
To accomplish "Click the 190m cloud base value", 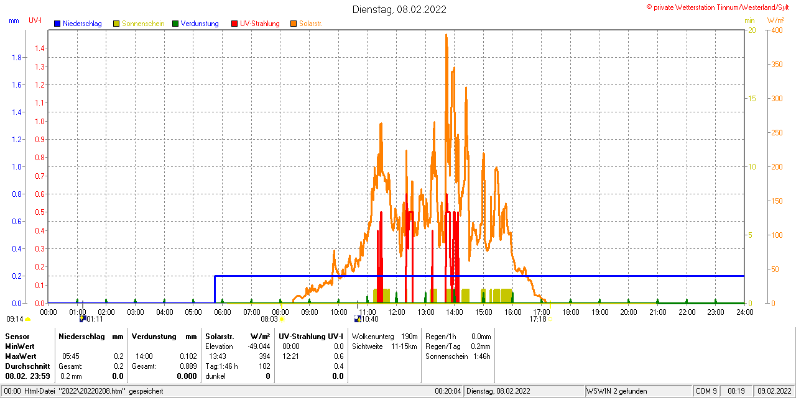I will 409,336.
